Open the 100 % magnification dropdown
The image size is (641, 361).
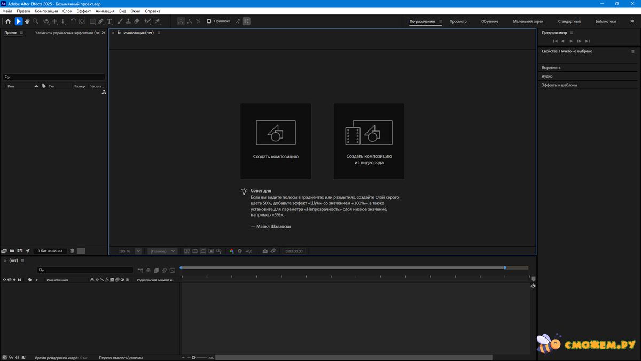pos(138,251)
